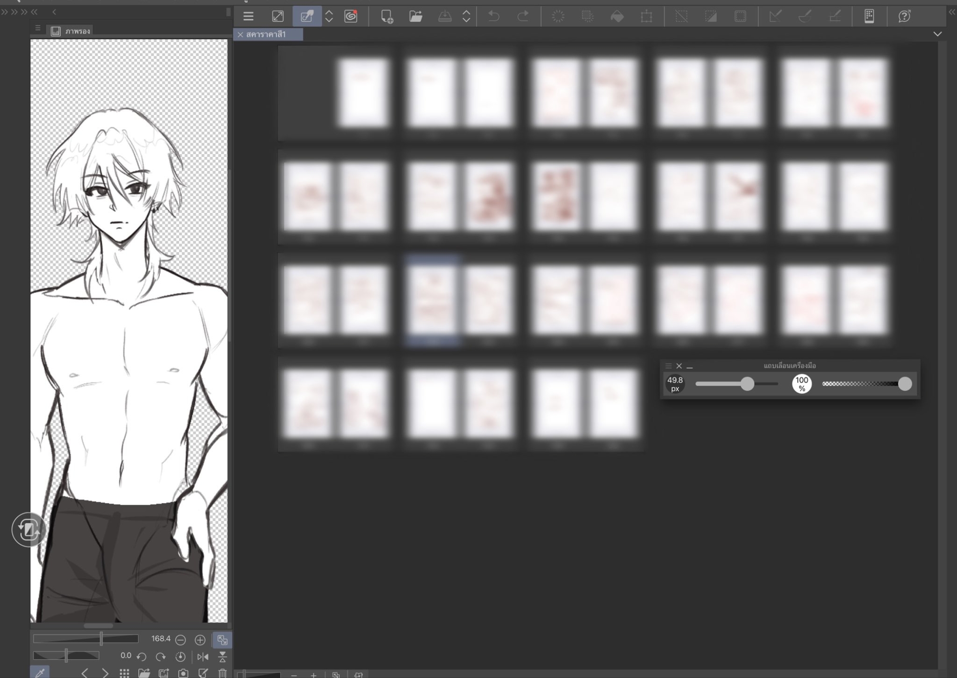This screenshot has height=678, width=957.
Task: Click the Clip Studio spiral icon
Action: (x=351, y=16)
